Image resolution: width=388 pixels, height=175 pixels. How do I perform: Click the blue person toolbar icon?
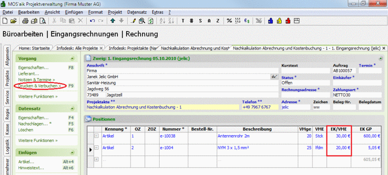(271, 21)
